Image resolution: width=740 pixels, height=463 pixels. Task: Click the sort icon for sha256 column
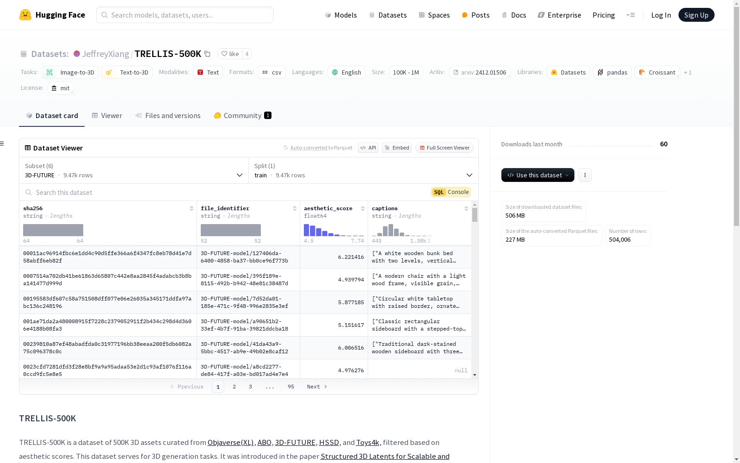pos(191,208)
